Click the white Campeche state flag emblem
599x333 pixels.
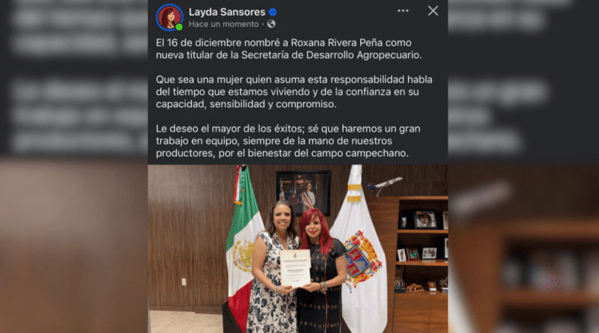[x=362, y=261]
